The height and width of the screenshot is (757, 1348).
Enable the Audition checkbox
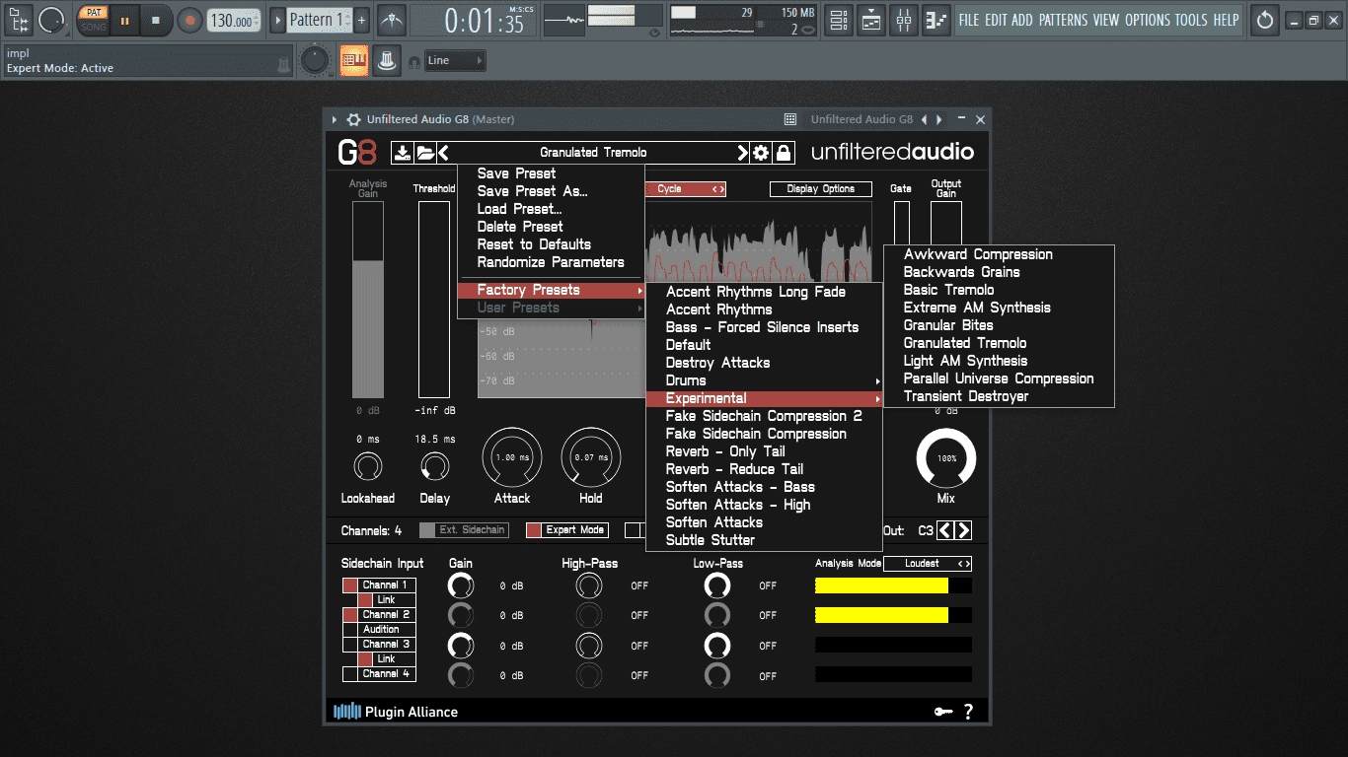349,629
